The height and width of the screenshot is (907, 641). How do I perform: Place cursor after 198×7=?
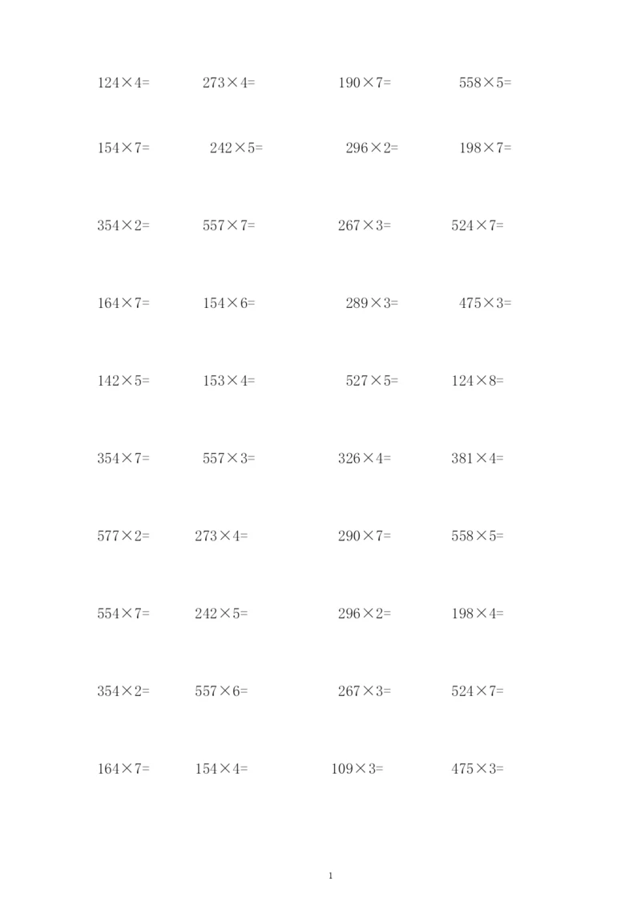pos(512,148)
